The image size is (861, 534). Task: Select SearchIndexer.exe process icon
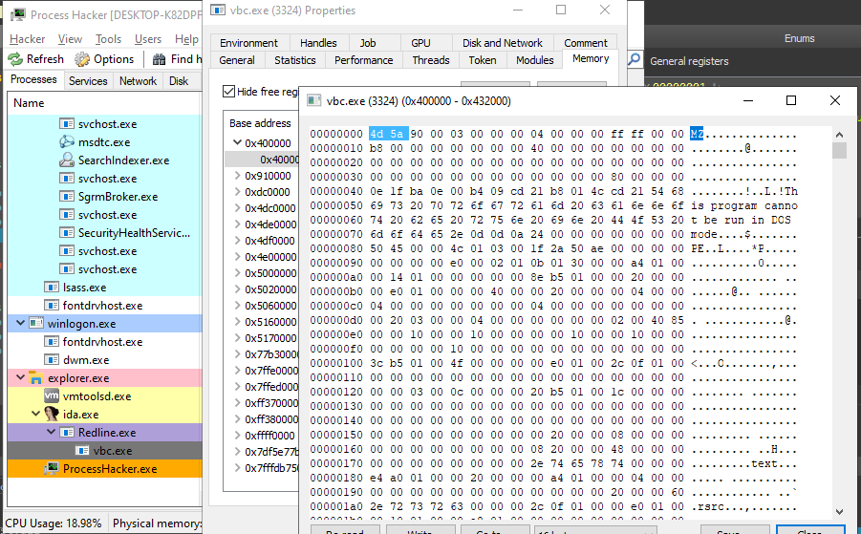pyautogui.click(x=67, y=160)
